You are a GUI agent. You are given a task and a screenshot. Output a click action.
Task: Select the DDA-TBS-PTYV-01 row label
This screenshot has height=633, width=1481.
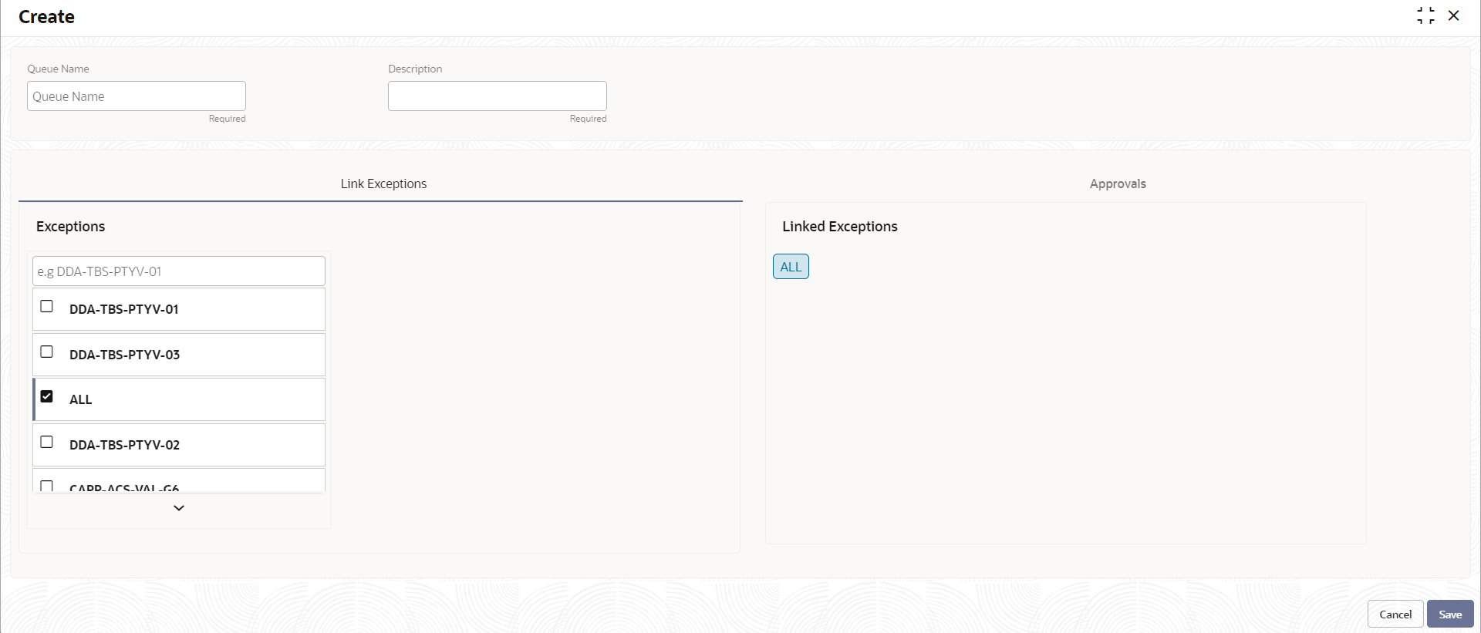[124, 309]
